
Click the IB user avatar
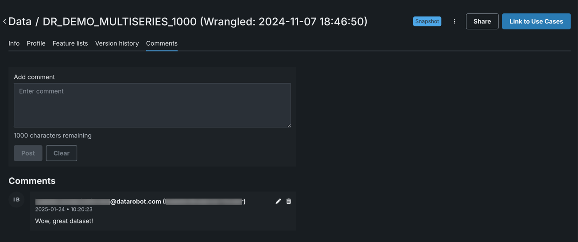pyautogui.click(x=16, y=200)
